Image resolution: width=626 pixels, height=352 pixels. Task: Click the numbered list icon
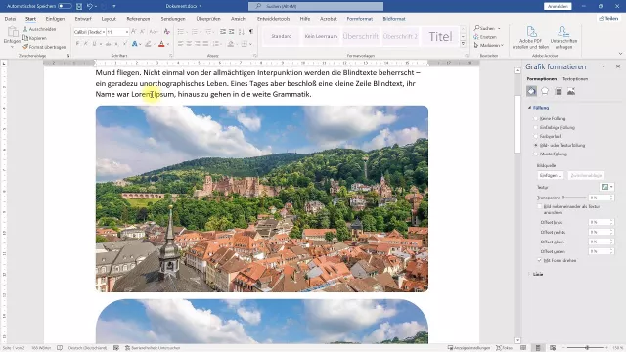tap(195, 32)
